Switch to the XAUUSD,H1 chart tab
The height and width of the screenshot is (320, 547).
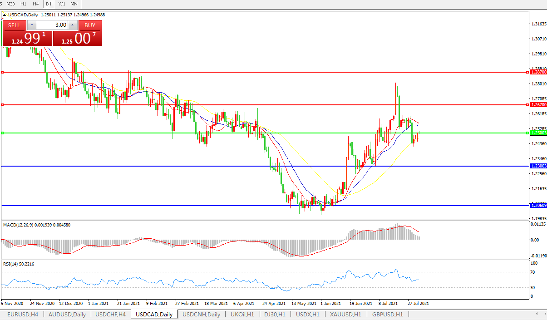(345, 314)
